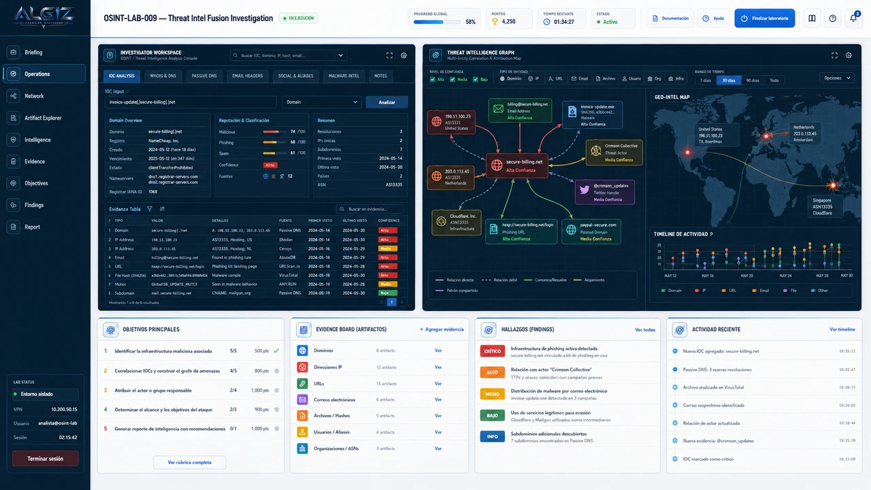Click the Progreso Global progress bar
This screenshot has height=490, width=871.
point(436,22)
